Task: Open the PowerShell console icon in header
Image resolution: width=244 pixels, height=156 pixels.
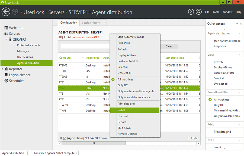Action: pos(191,12)
